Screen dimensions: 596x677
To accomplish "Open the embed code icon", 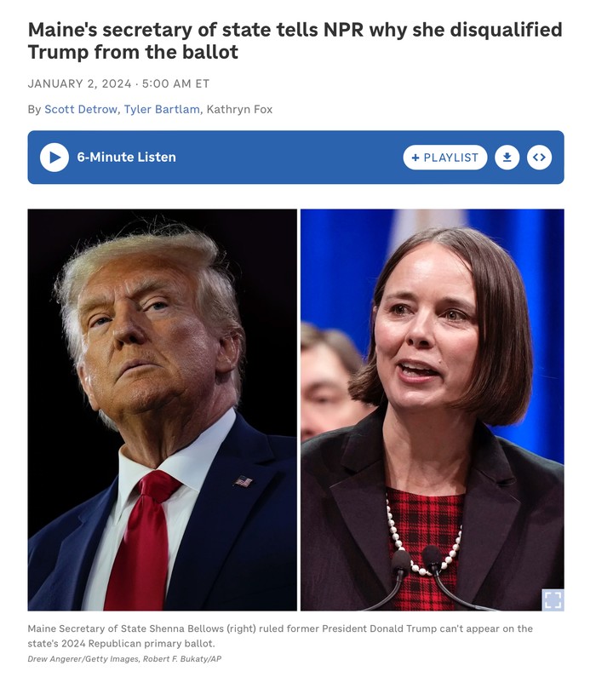I will (540, 158).
